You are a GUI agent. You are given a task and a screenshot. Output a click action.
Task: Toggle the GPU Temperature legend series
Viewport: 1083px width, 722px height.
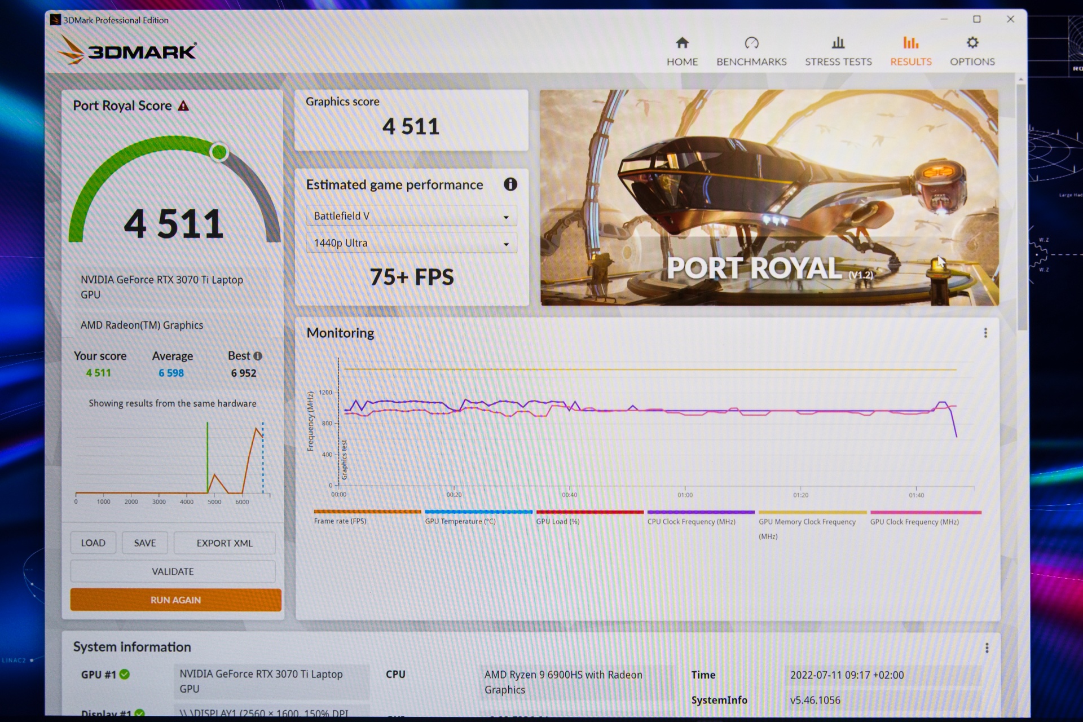click(x=460, y=521)
